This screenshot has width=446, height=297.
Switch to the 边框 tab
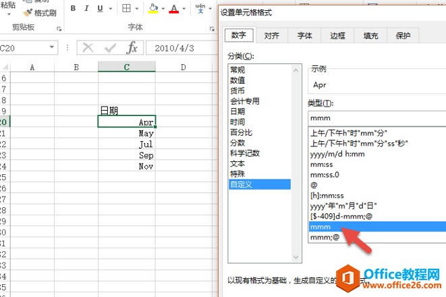pos(337,36)
